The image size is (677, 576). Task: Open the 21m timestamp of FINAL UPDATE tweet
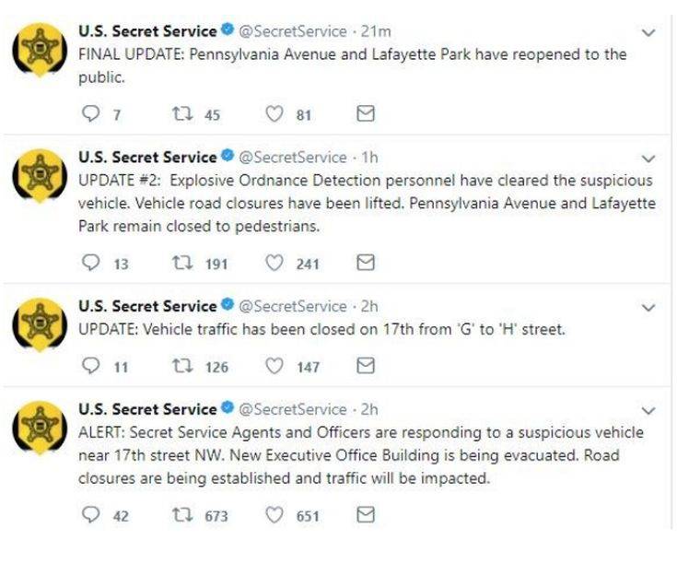376,31
